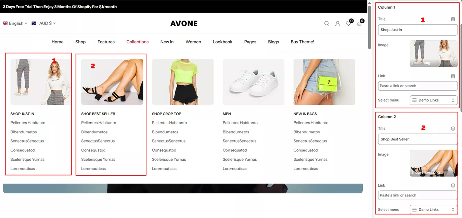The width and height of the screenshot is (462, 218).
Task: Expand the English language dropdown
Action: pos(15,23)
